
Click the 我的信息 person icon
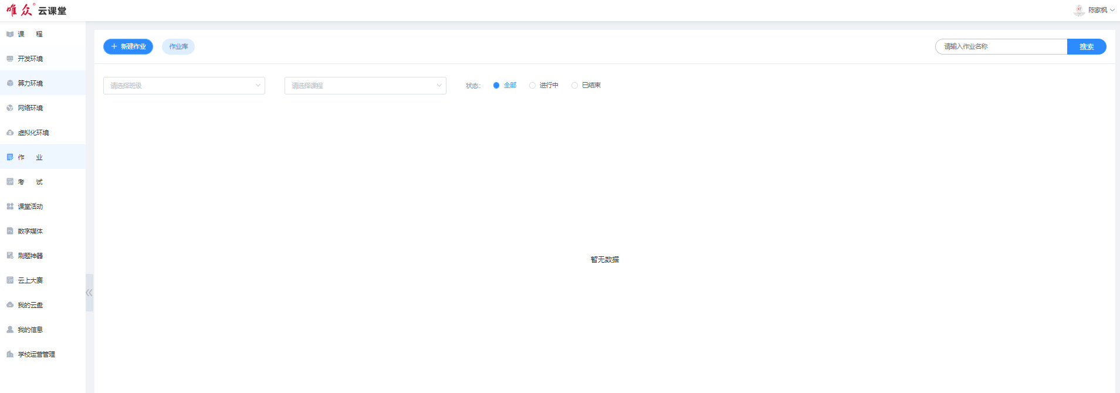(x=10, y=330)
